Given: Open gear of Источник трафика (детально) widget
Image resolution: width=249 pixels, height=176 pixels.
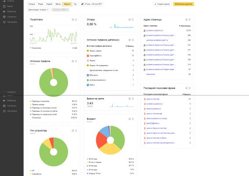Looking at the screenshot, I should pos(130,40).
